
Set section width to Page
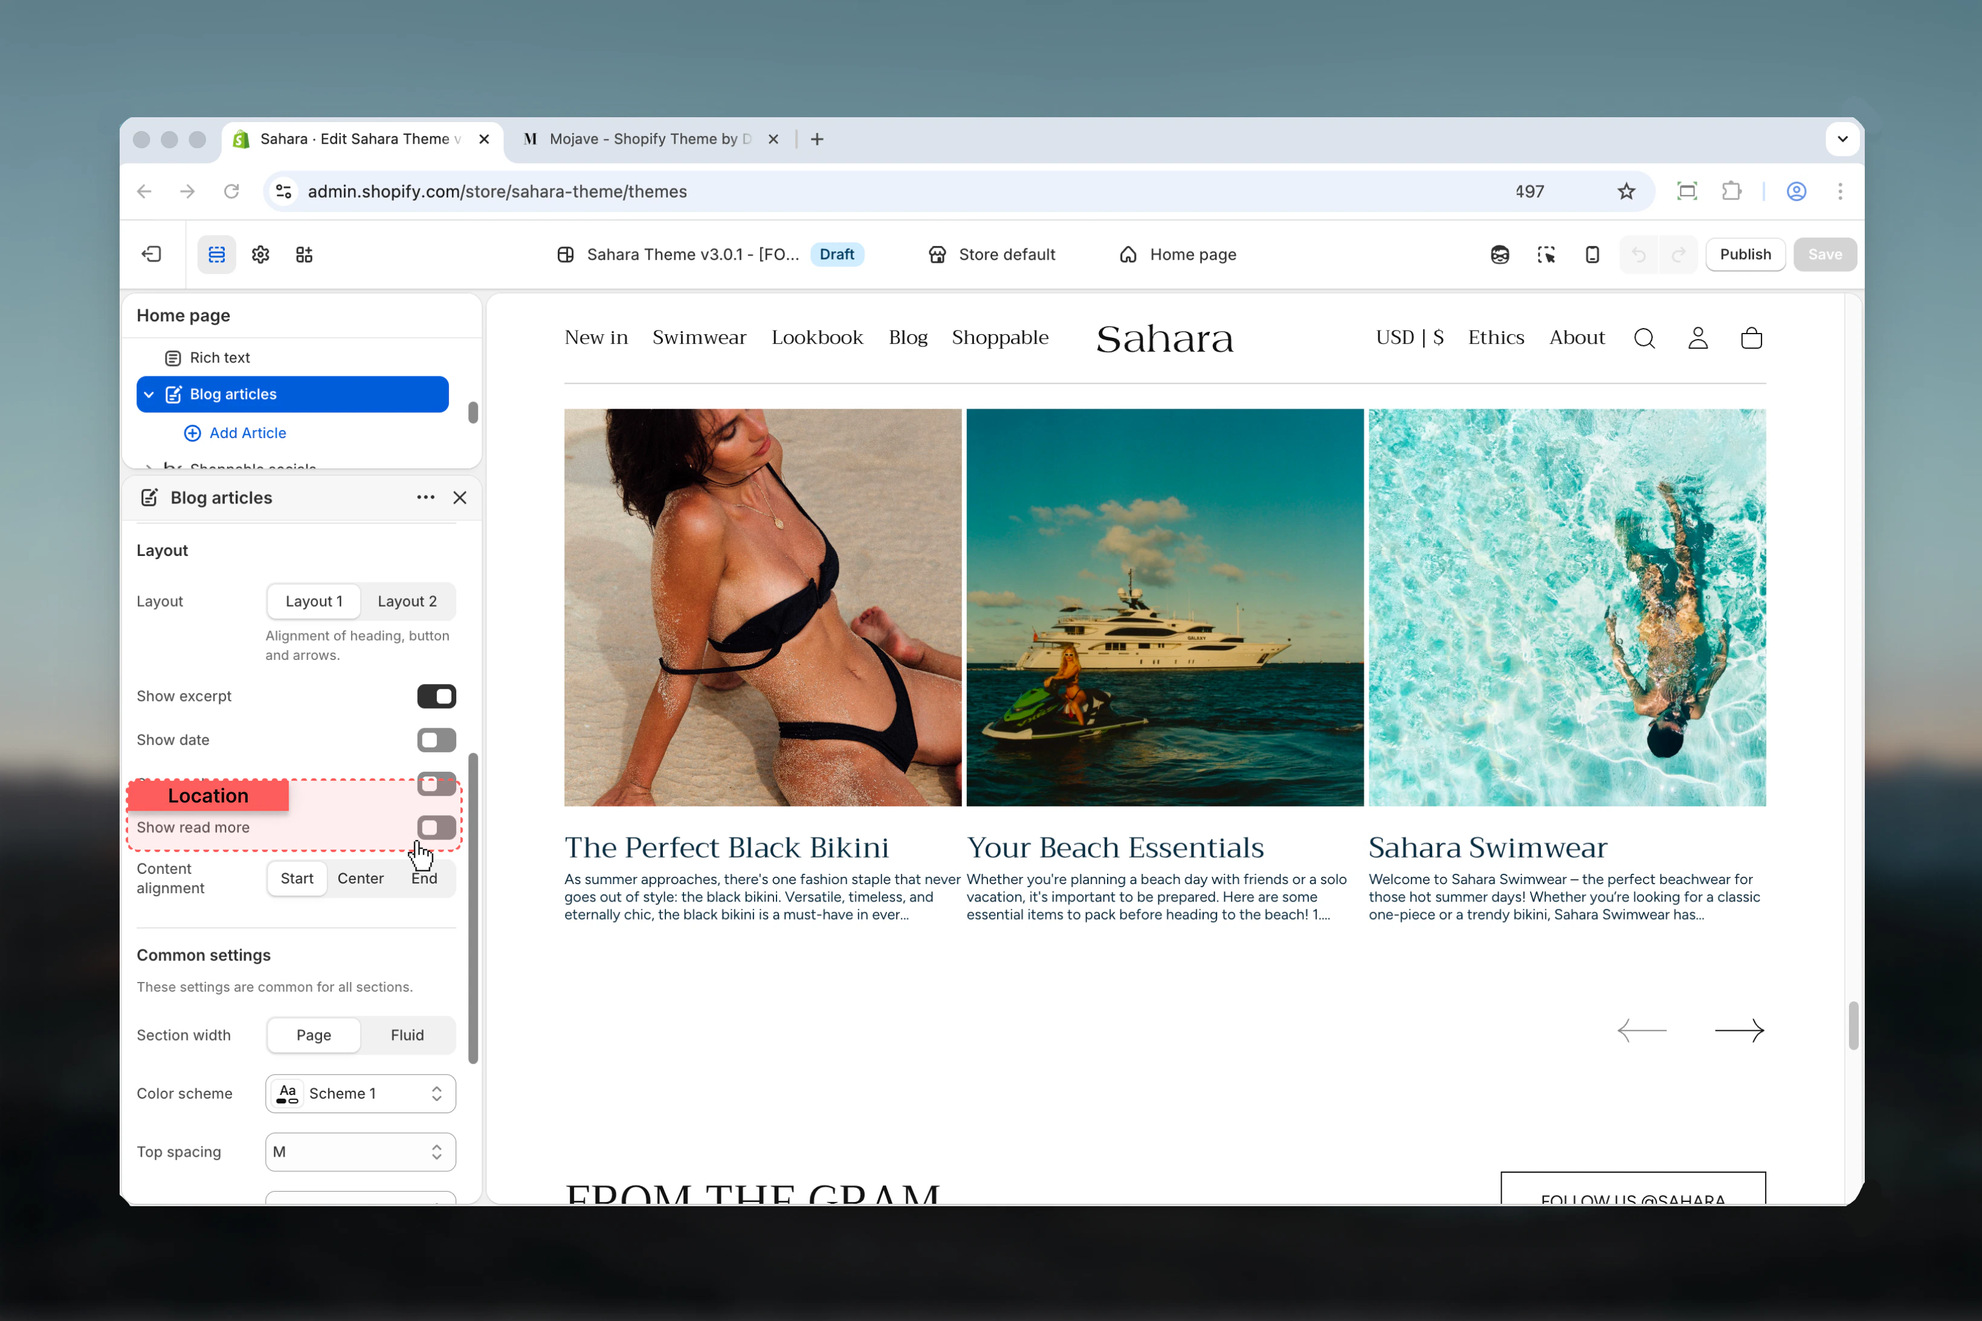pyautogui.click(x=314, y=1035)
